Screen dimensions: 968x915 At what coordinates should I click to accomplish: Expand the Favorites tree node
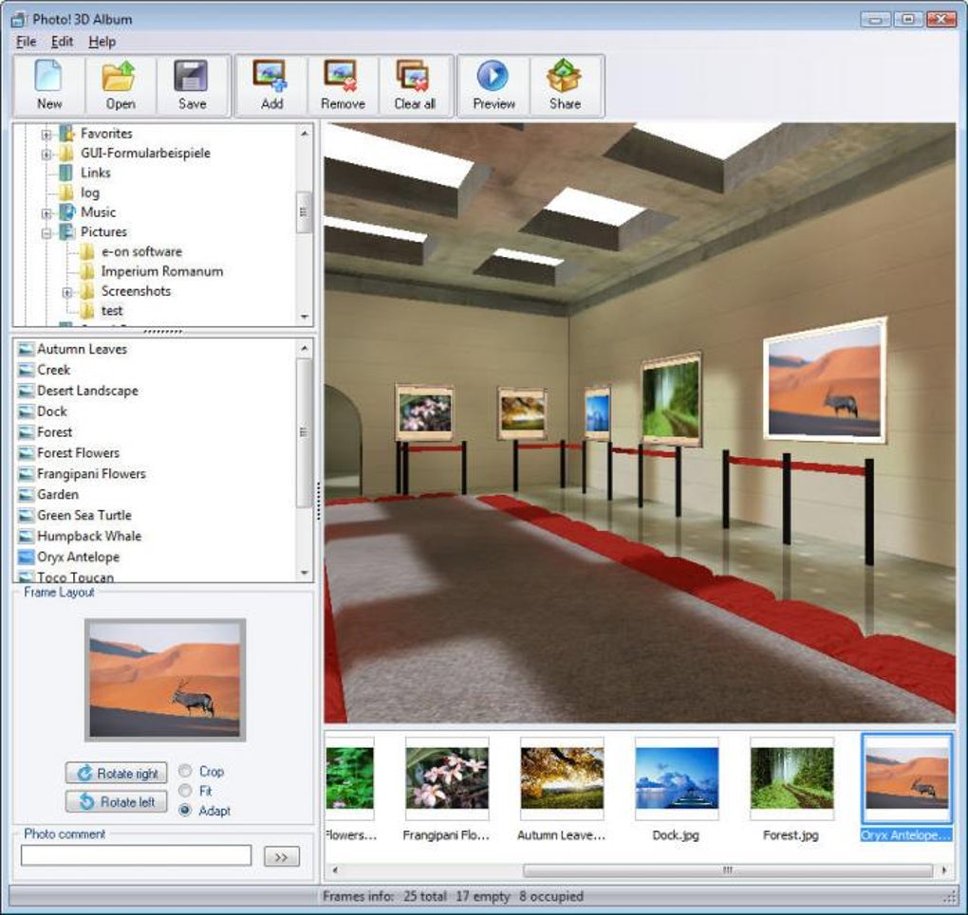tap(47, 134)
